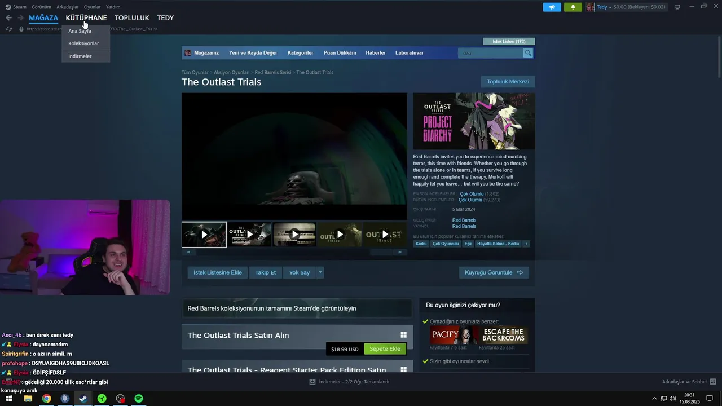Viewport: 722px width, 406px height.
Task: Switch to the TOPLULUK tab
Action: [132, 18]
